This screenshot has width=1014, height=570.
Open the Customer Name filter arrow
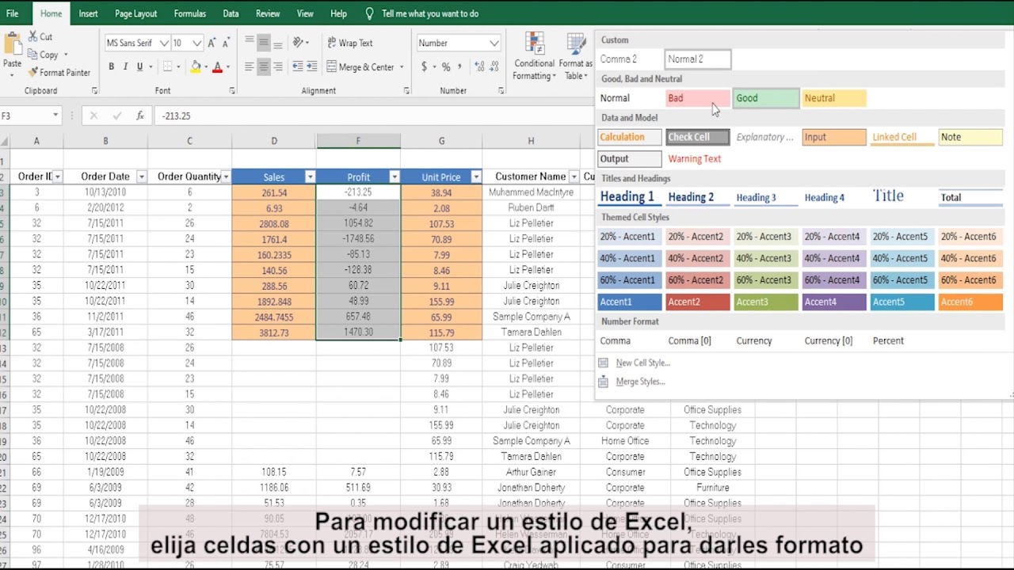coord(574,177)
